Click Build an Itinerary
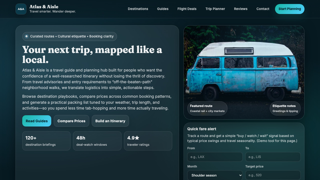The height and width of the screenshot is (180, 320). point(110,121)
